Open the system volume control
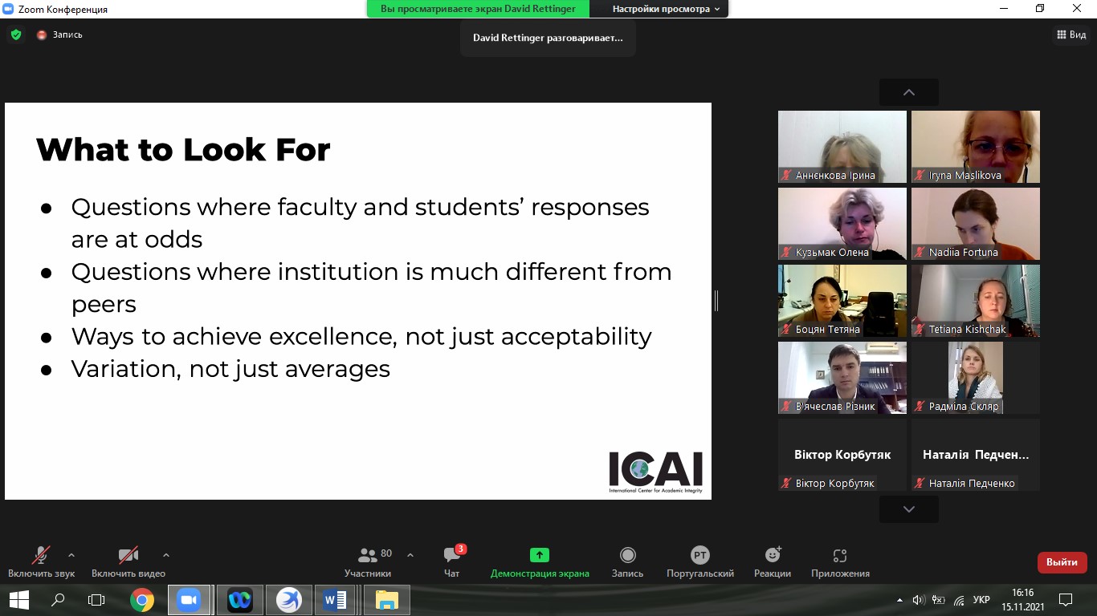Image resolution: width=1097 pixels, height=616 pixels. coord(919,599)
